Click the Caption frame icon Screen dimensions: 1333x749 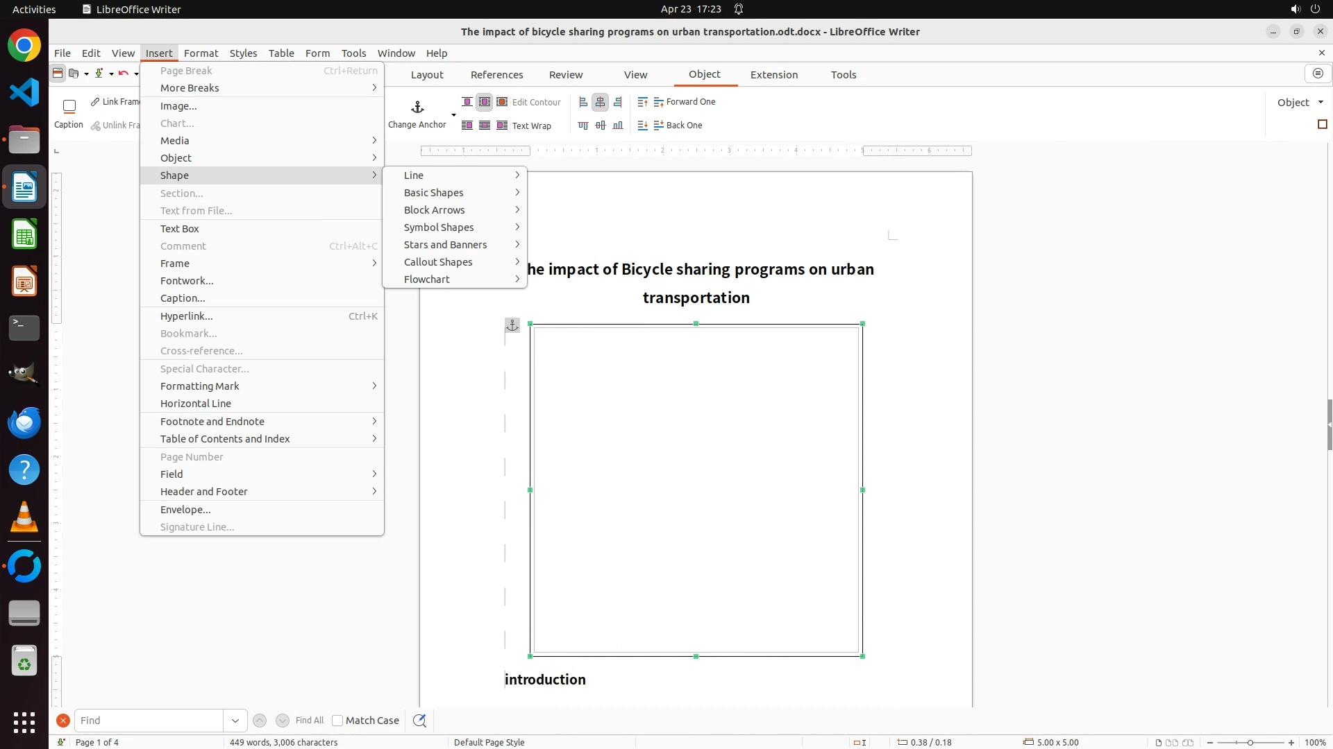point(69,107)
